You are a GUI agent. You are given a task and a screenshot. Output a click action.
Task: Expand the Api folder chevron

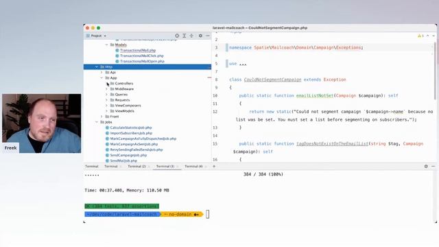coord(102,72)
